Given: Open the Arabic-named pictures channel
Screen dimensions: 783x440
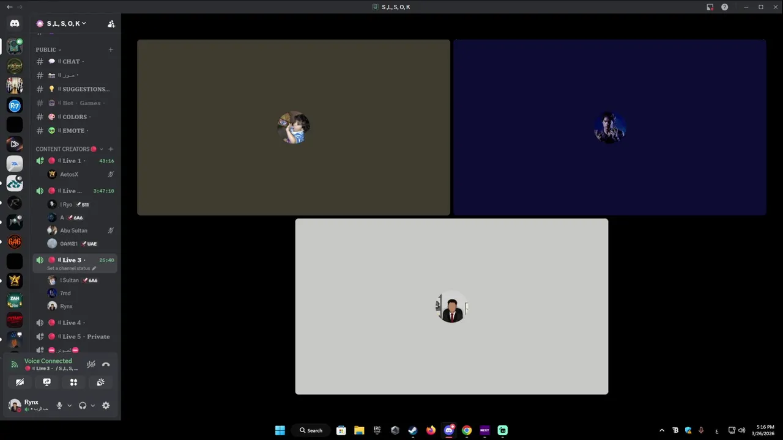Looking at the screenshot, I should (x=75, y=75).
